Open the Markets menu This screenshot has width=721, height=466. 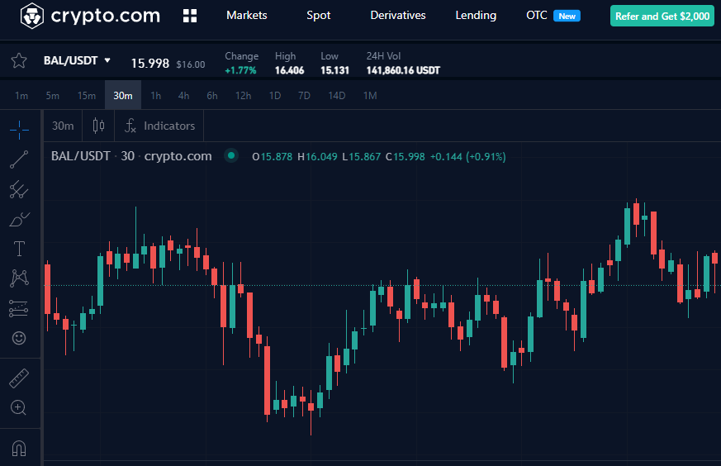pyautogui.click(x=247, y=15)
